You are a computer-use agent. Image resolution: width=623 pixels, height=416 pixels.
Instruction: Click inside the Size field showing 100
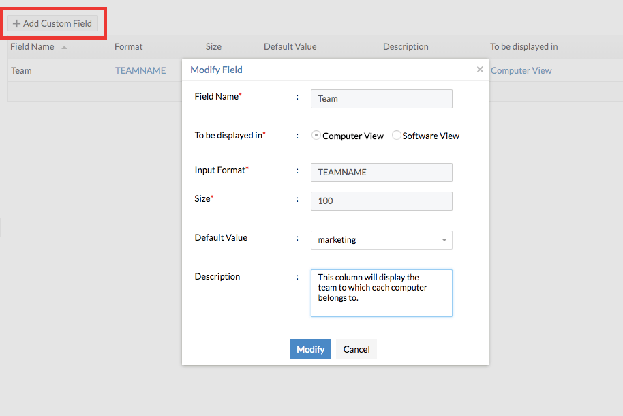(381, 200)
